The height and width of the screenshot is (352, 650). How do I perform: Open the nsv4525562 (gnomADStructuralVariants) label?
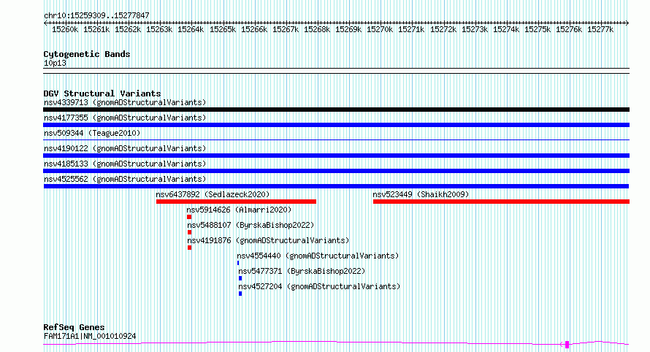tap(125, 179)
